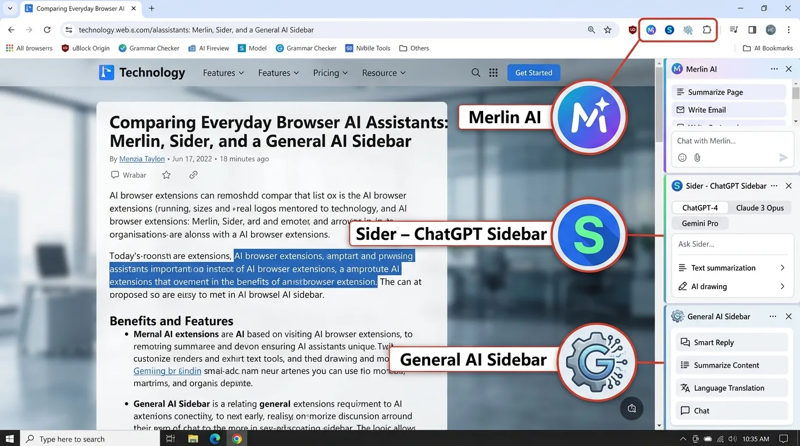Click the address bar URL field
The height and width of the screenshot is (446, 800).
coord(326,30)
